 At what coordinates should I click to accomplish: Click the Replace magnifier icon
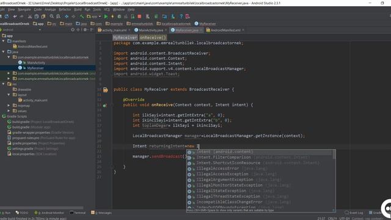[x=58, y=16]
